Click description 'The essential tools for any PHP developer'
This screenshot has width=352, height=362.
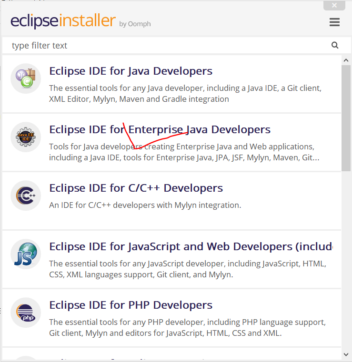187,328
